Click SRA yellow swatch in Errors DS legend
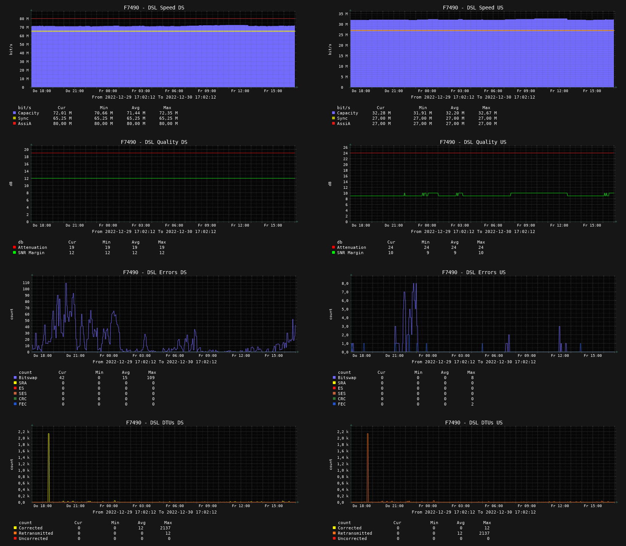 [x=15, y=383]
